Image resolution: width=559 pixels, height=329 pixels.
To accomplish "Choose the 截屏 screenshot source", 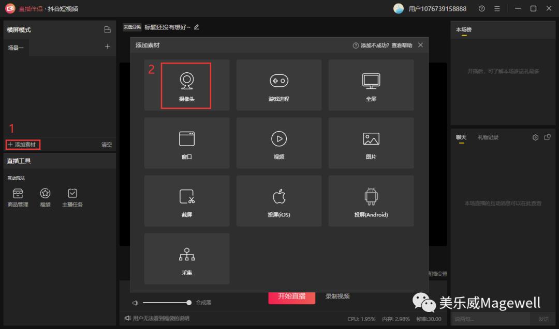I will [x=186, y=200].
